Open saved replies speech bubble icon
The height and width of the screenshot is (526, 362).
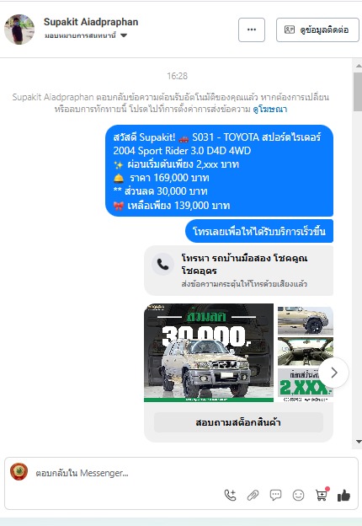[275, 495]
